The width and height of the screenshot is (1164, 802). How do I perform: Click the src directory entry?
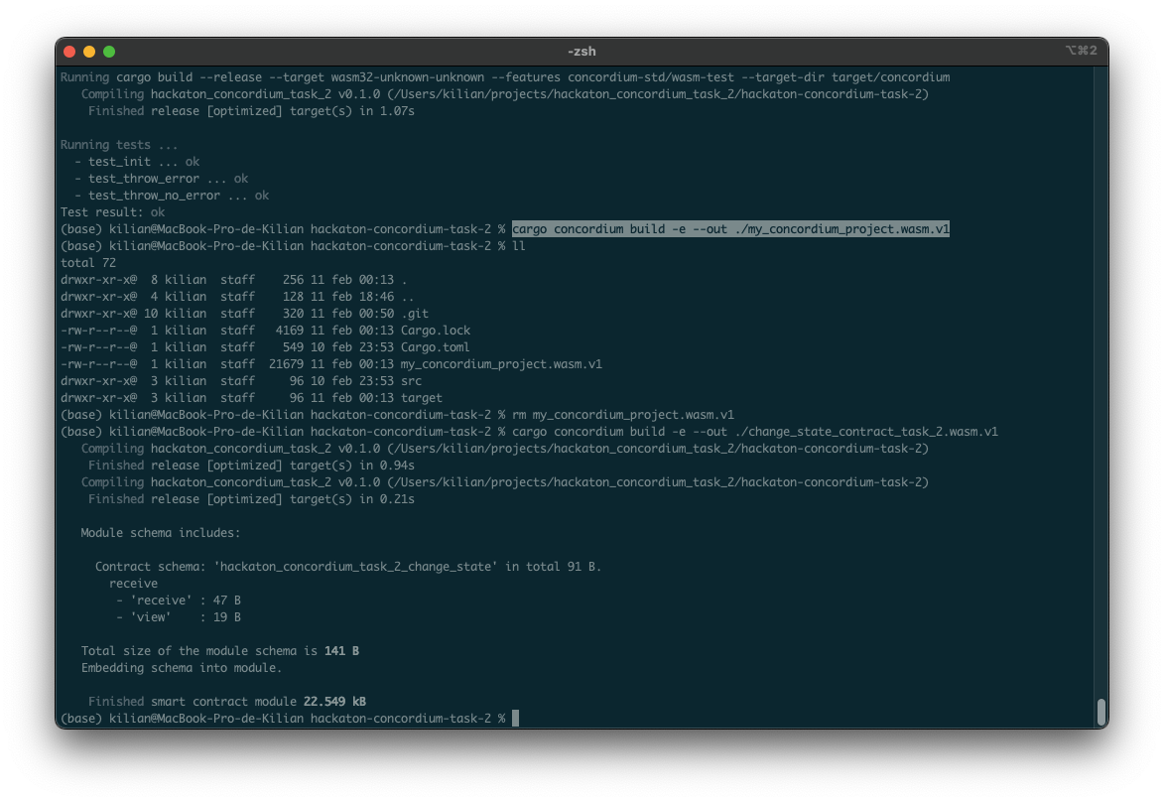point(411,381)
